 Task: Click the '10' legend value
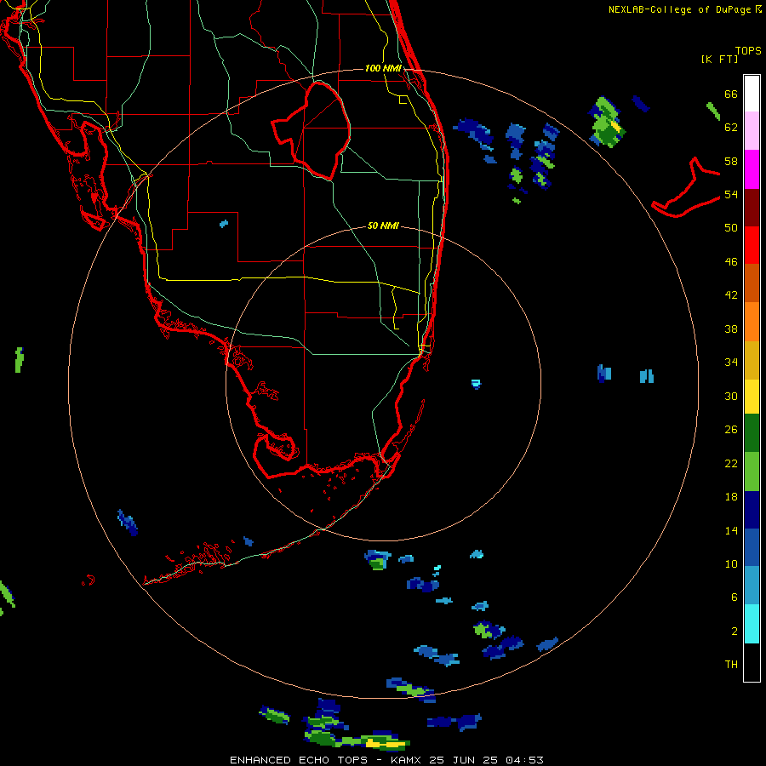731,563
